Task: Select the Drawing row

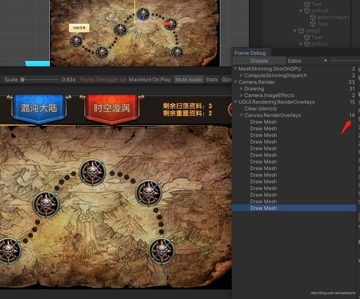Action: 294,89
